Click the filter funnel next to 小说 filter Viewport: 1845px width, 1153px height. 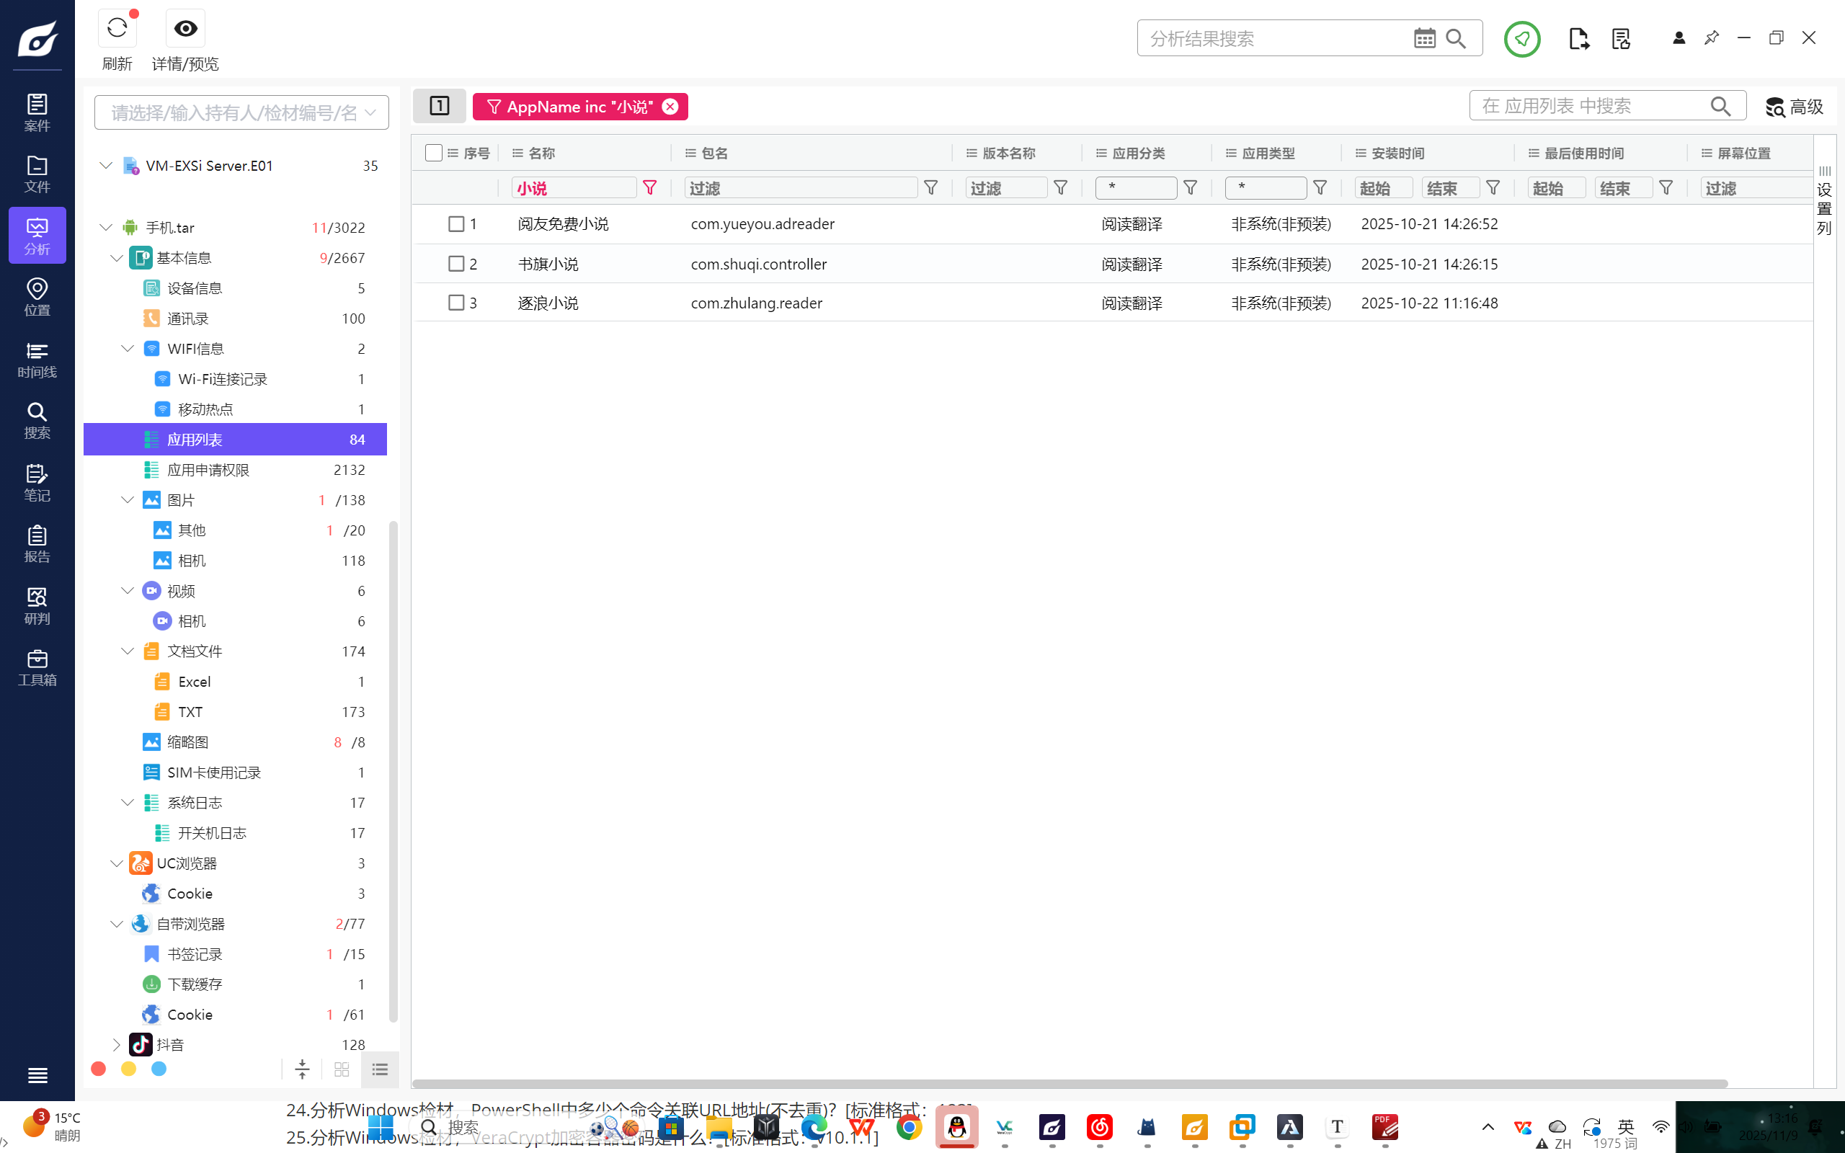[x=649, y=187]
